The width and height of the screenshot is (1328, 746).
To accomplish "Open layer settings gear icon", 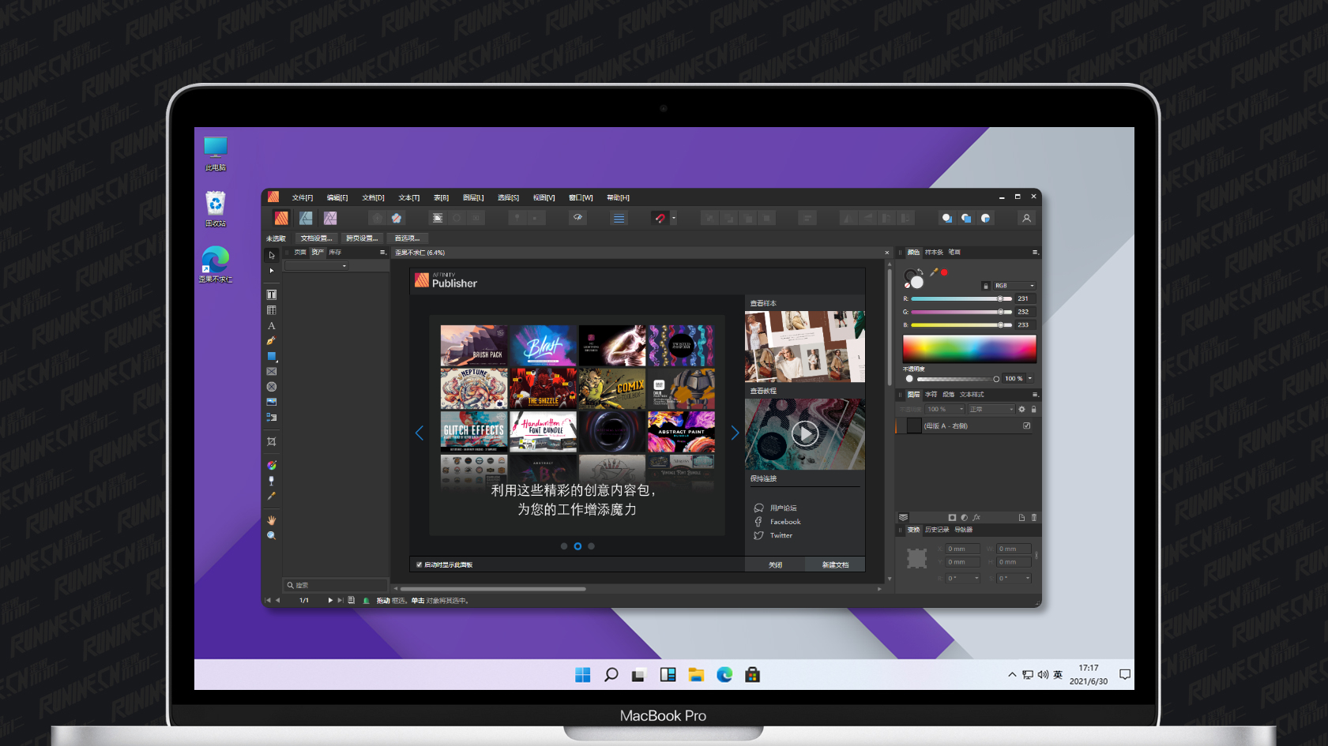I will click(1021, 409).
